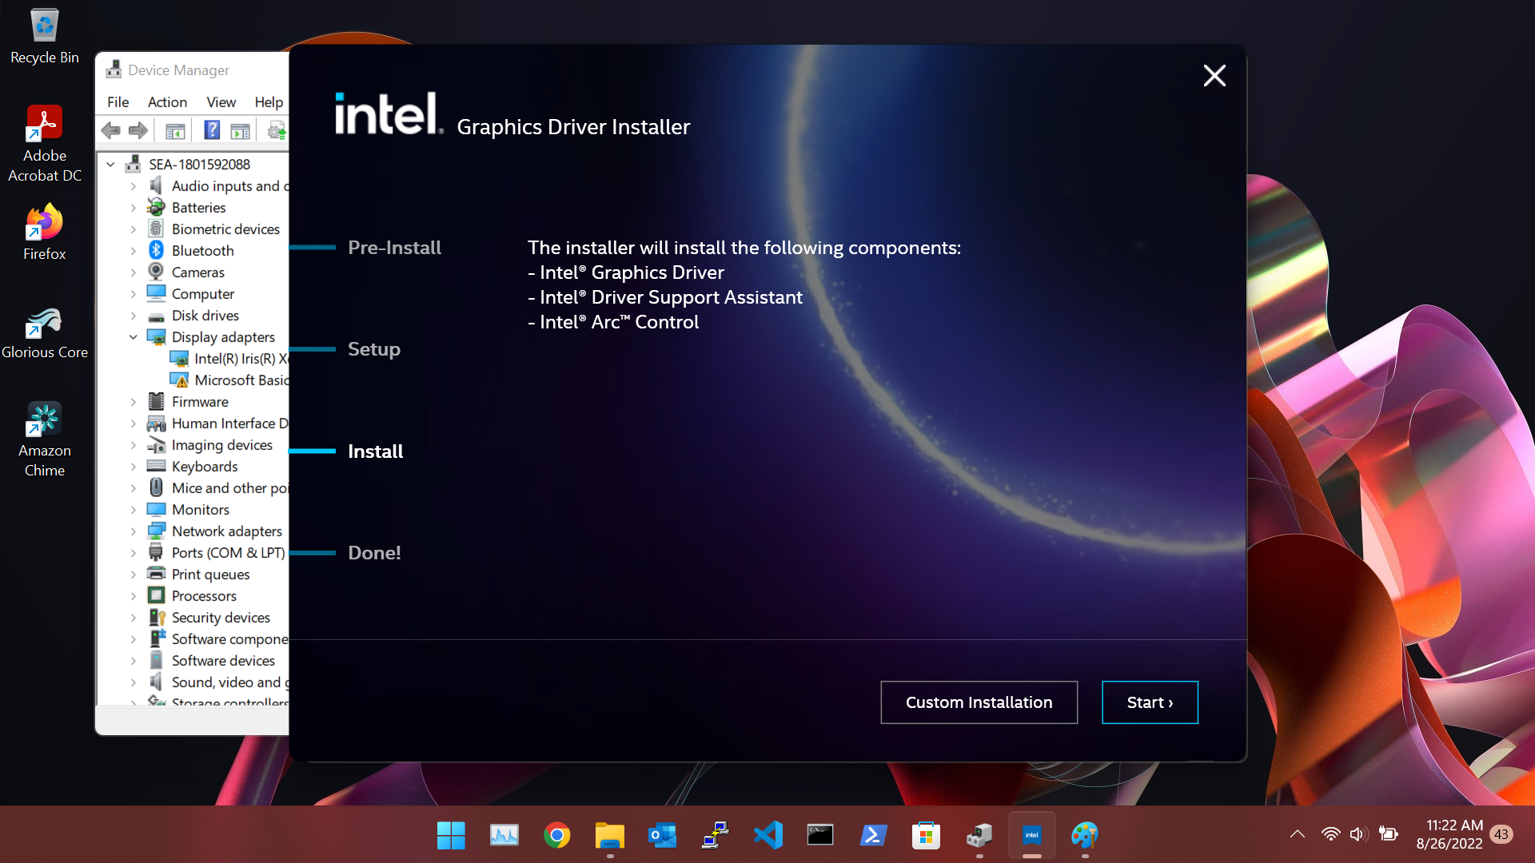Screen dimensions: 1535x863
Task: Select Software devices tree item
Action: pyautogui.click(x=223, y=660)
